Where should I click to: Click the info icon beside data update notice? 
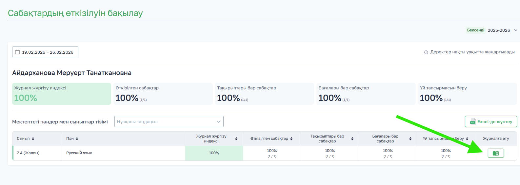426,52
